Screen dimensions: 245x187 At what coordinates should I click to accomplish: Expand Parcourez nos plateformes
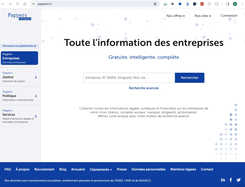pos(19,46)
